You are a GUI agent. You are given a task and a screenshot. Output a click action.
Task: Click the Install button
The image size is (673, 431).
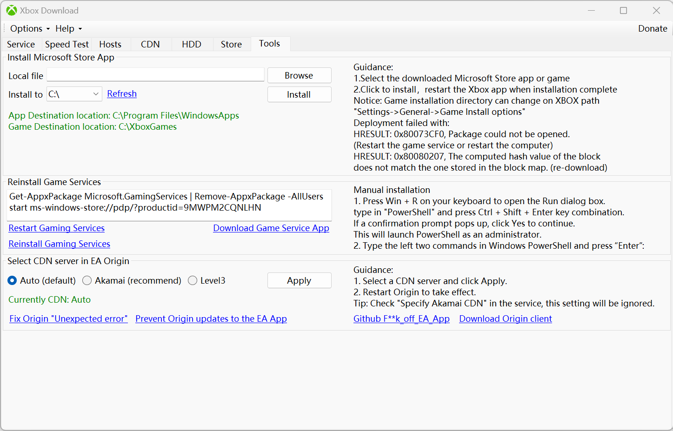[299, 94]
